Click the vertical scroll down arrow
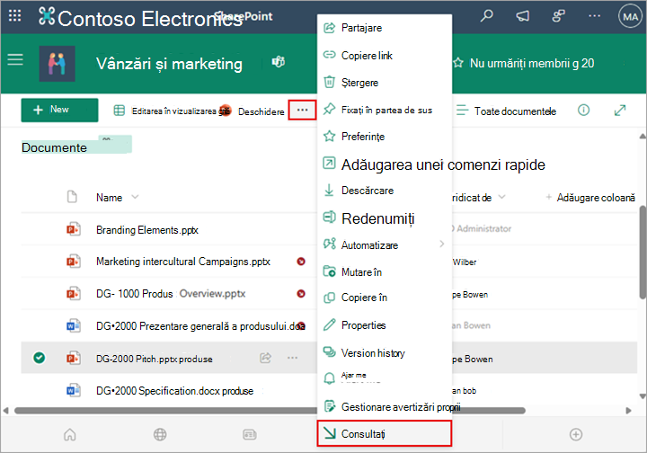647x453 pixels. tap(643, 396)
